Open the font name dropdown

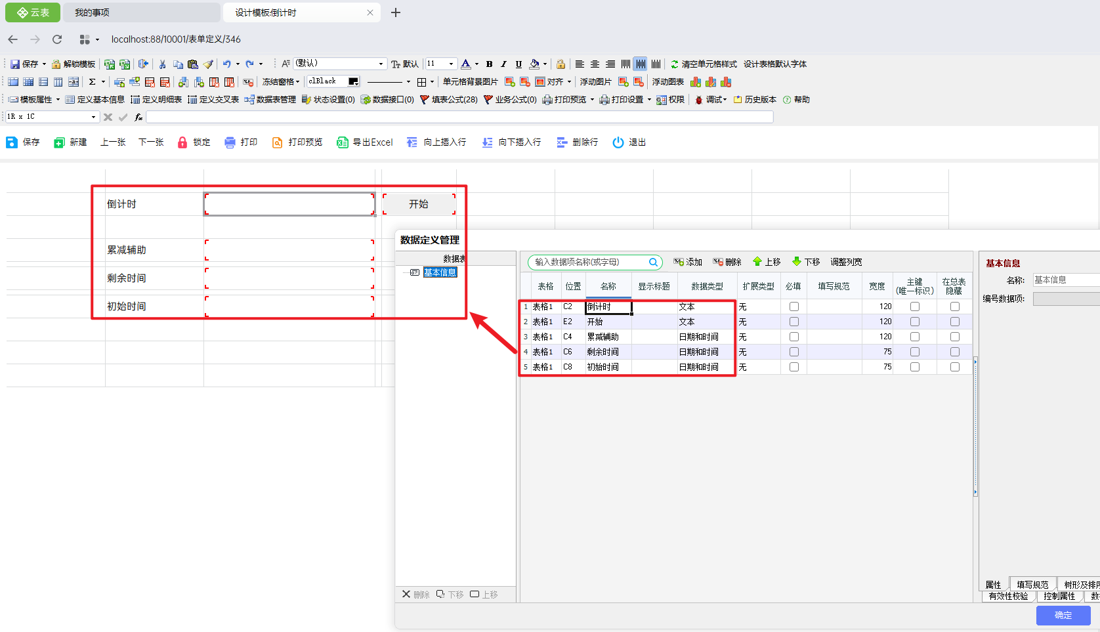pos(381,64)
